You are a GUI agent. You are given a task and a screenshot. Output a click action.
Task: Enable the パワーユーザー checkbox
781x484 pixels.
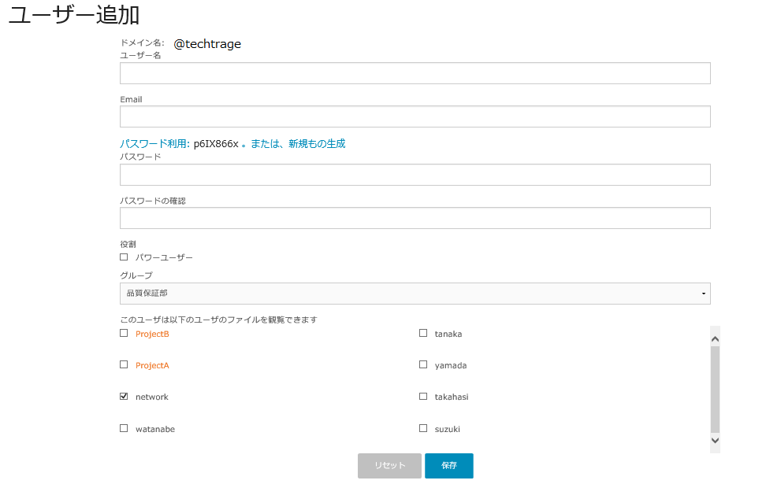point(124,257)
